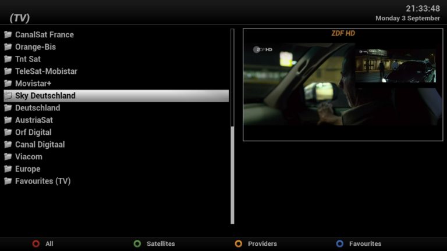Show All channels via the All label
The width and height of the screenshot is (447, 251).
[49, 244]
